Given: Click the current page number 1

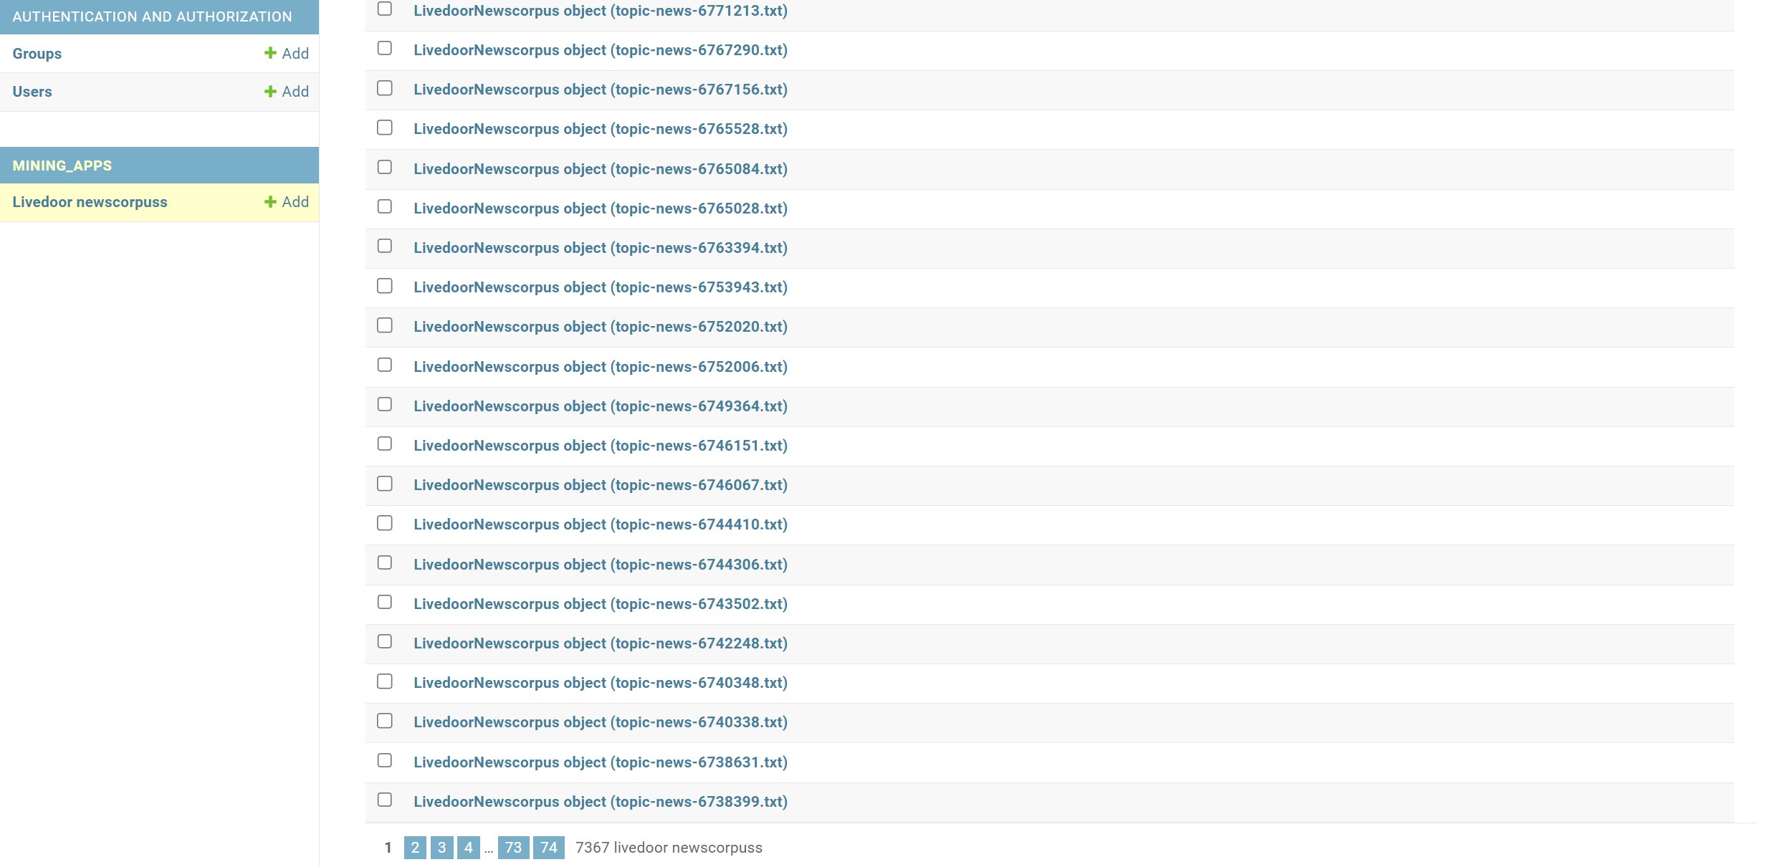Looking at the screenshot, I should point(388,848).
